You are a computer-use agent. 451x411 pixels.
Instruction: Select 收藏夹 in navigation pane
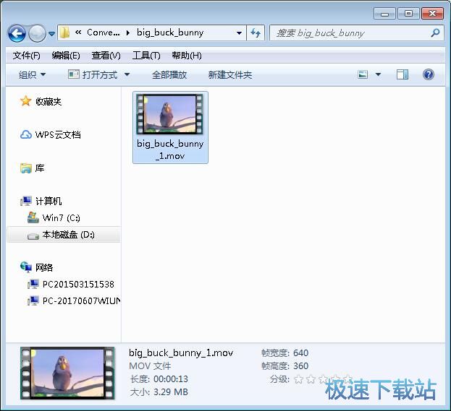(49, 101)
